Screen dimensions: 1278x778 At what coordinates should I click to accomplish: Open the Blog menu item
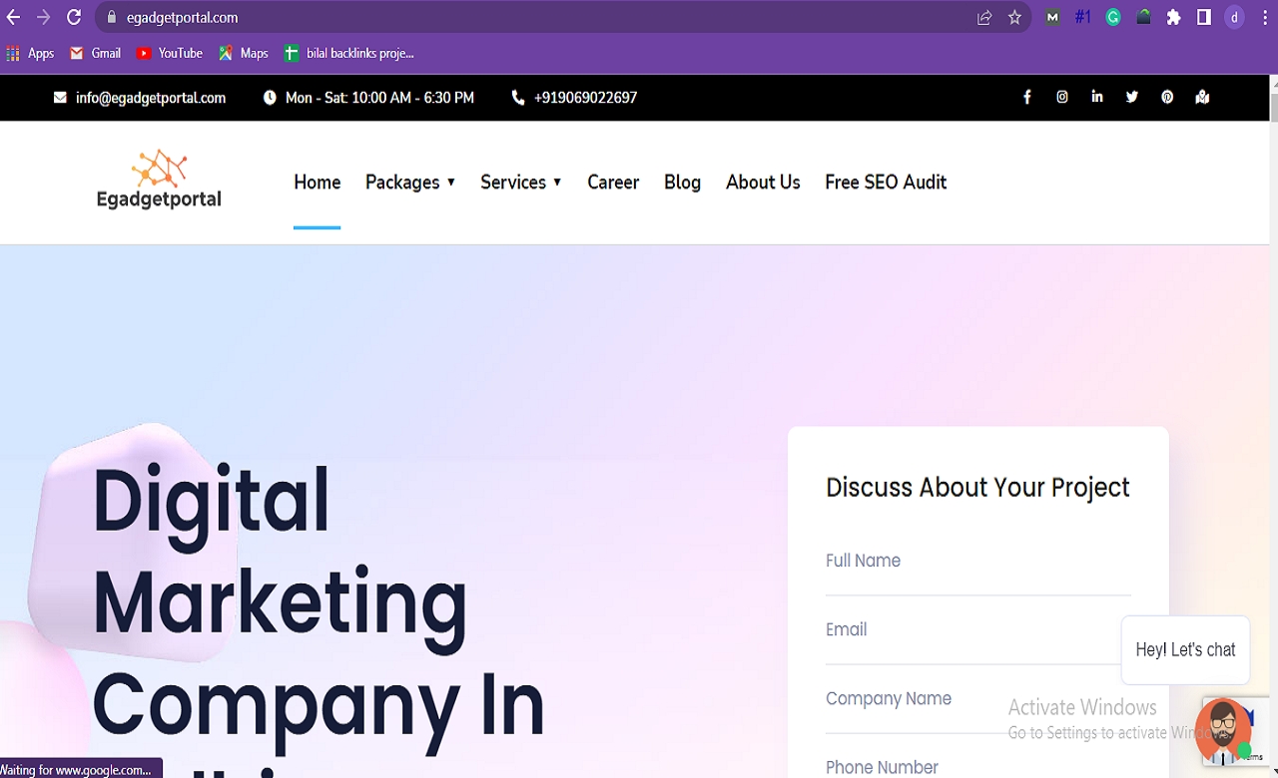tap(682, 183)
